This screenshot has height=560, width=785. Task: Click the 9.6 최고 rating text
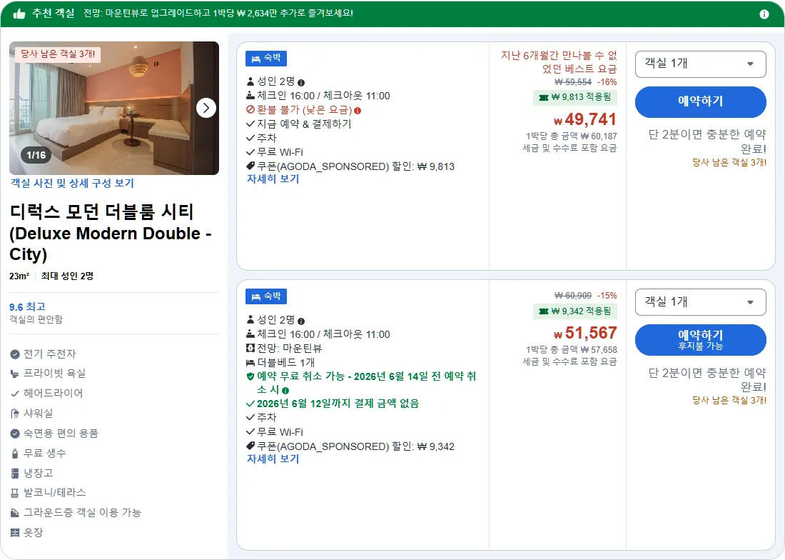coord(28,306)
